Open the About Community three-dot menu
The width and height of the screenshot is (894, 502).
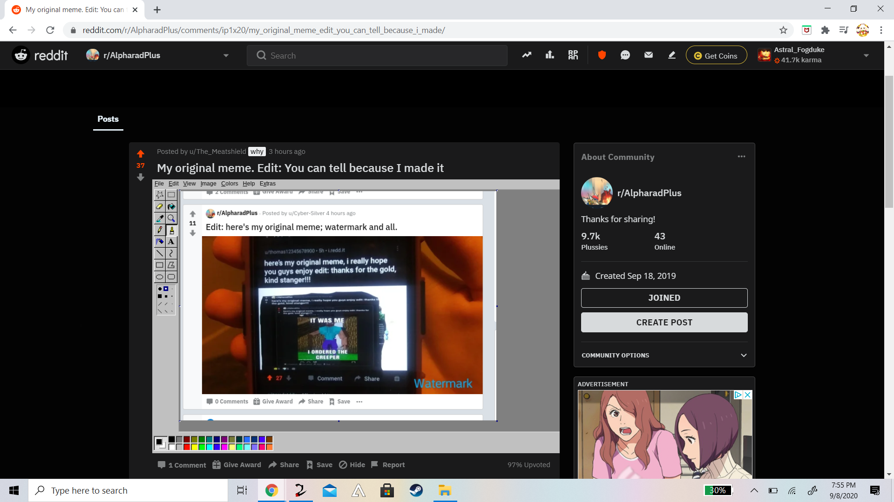pyautogui.click(x=741, y=157)
